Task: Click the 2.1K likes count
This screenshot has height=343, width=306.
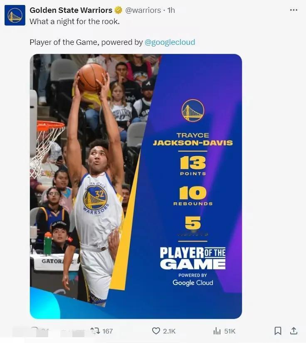Action: coord(169,331)
